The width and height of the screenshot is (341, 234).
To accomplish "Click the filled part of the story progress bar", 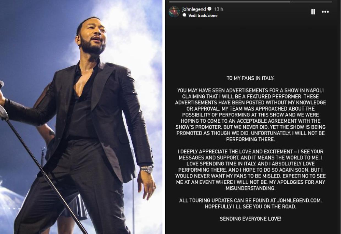I will [229, 2].
